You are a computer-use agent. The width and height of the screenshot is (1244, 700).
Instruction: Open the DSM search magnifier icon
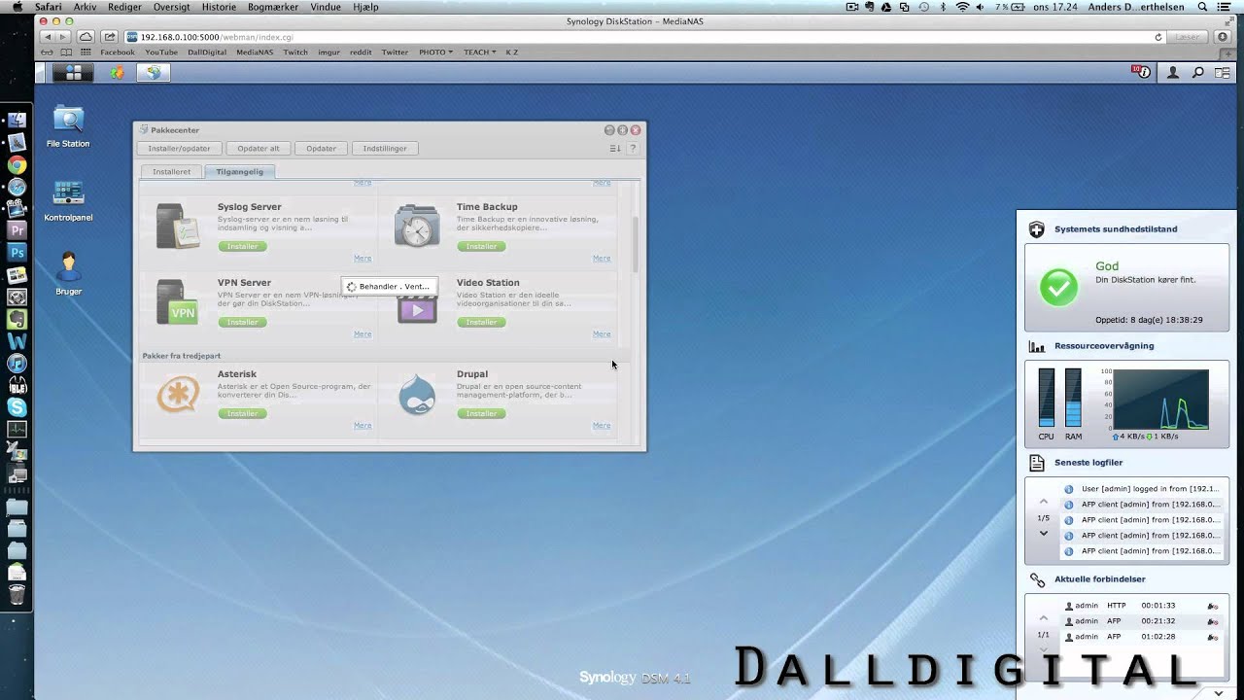pos(1197,73)
